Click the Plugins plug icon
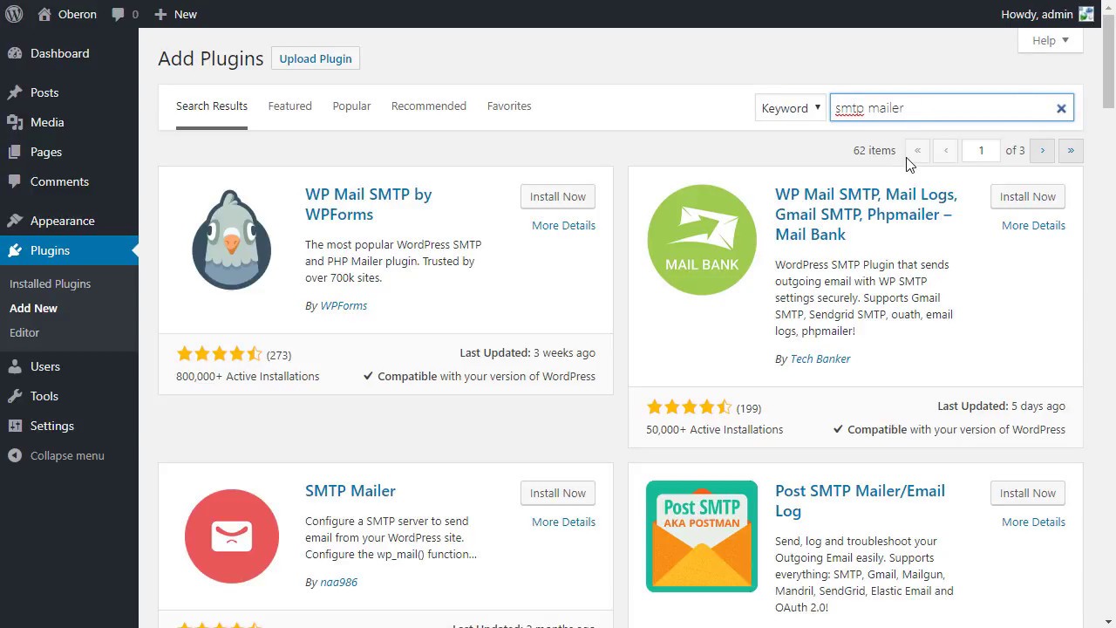Image resolution: width=1116 pixels, height=628 pixels. coord(15,250)
